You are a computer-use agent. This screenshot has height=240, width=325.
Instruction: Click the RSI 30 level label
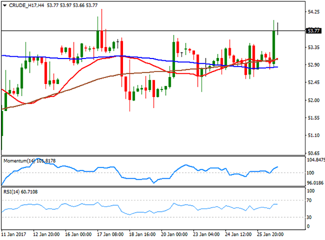click(309, 217)
